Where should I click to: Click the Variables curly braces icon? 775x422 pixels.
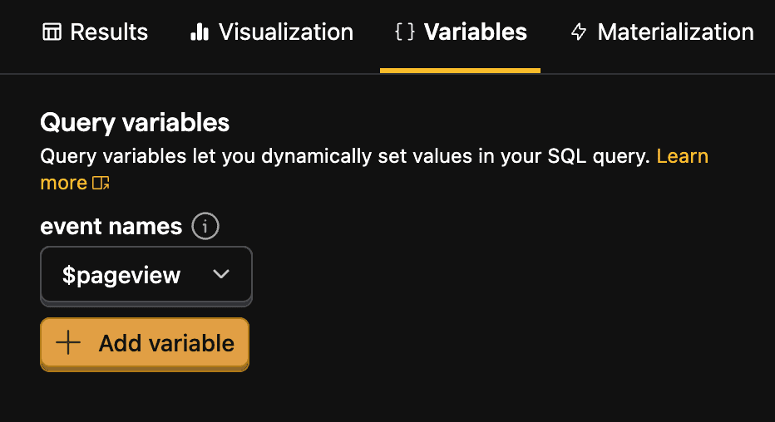[404, 32]
